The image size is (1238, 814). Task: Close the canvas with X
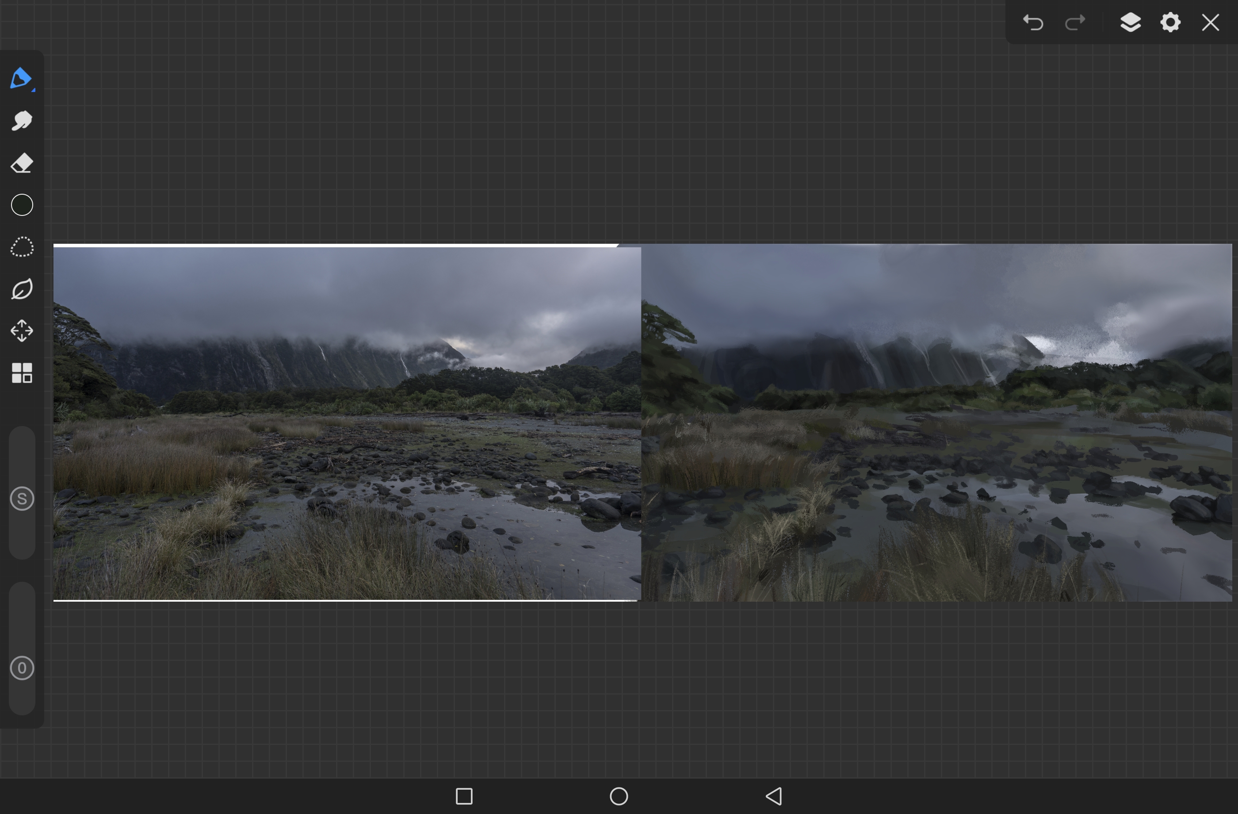[x=1211, y=23]
